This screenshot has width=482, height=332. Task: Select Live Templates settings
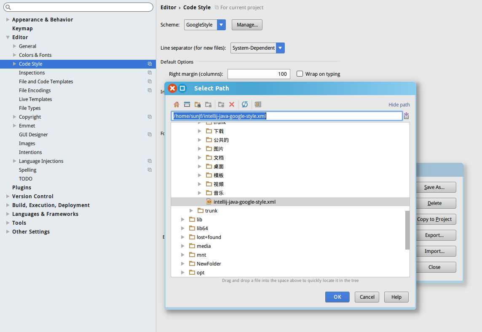tap(35, 99)
